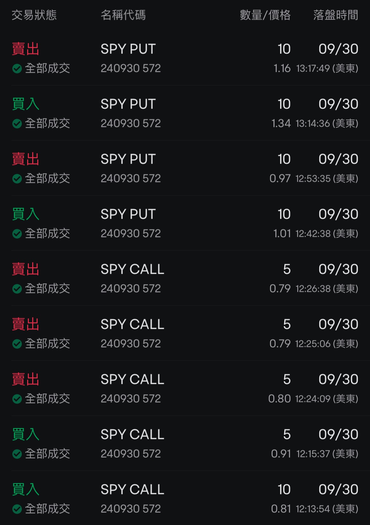Image resolution: width=370 pixels, height=525 pixels.
Task: Open SPY CALL buy order at 0.81
Action: click(132, 490)
